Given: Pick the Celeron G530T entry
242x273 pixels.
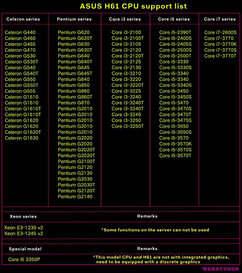Looking at the screenshot, I should point(21,62).
